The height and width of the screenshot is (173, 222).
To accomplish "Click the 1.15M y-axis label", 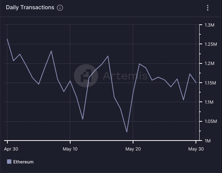I will [210, 83].
